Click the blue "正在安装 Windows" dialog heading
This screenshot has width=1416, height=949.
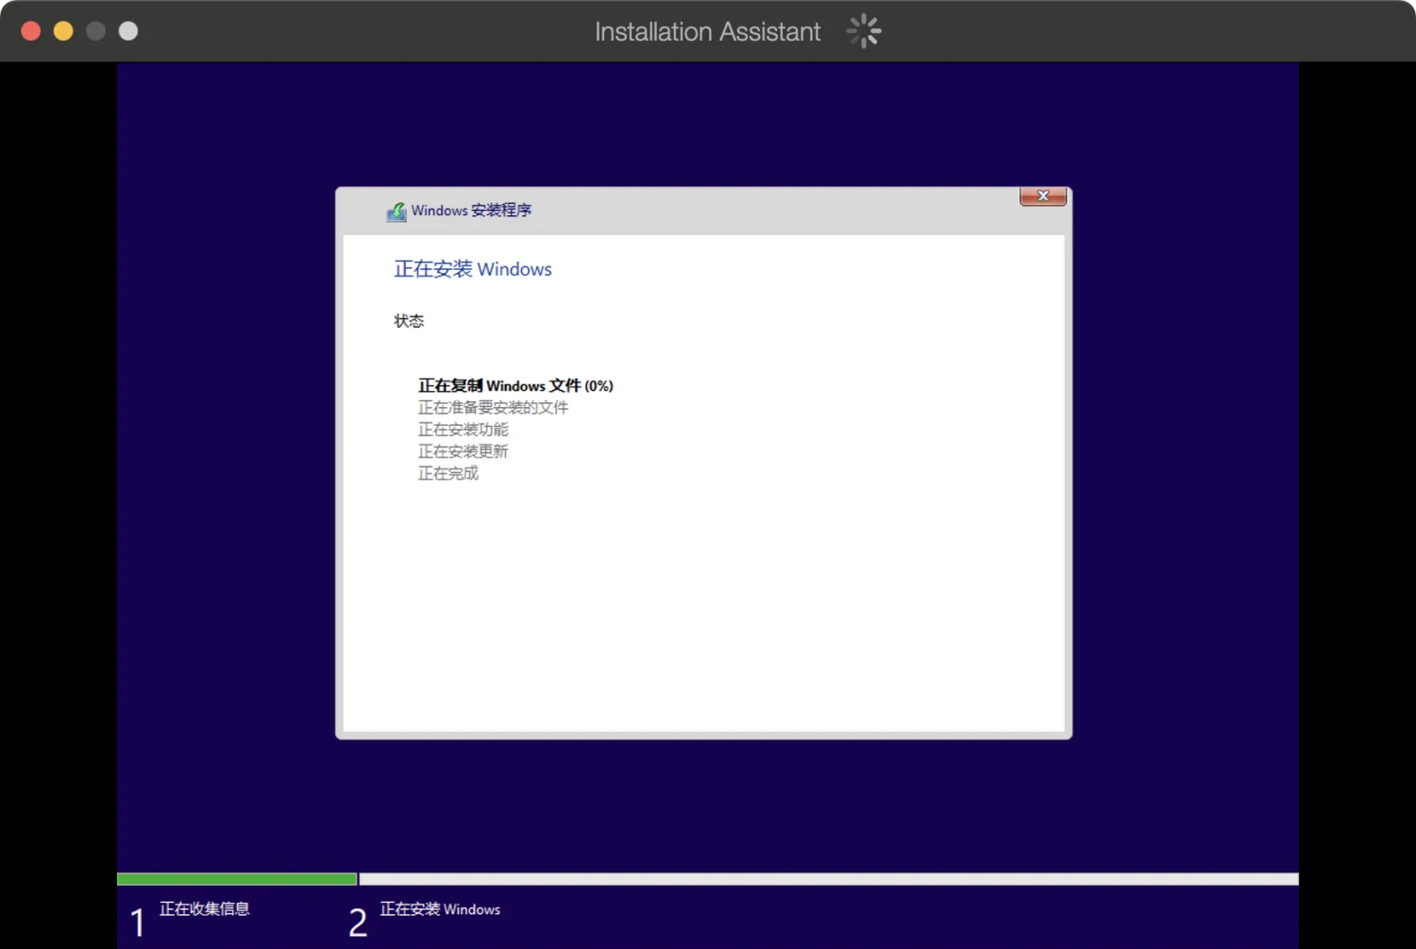(x=472, y=269)
